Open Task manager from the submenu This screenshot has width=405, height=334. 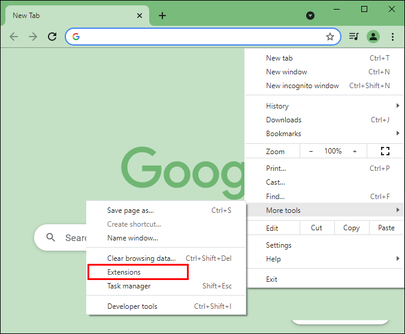click(166, 286)
